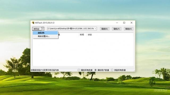Screen dimensions: 170x95
Task: Close the MiFlash window
Action: pos(131,23)
